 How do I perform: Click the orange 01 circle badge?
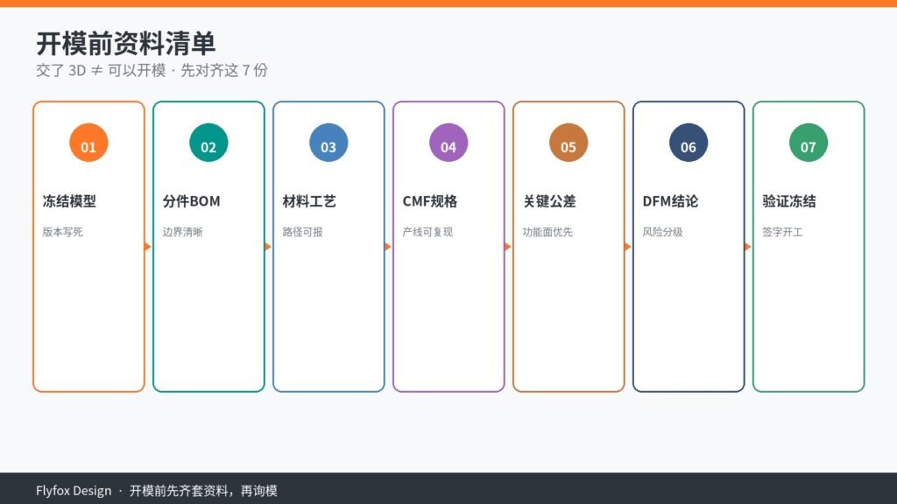coord(88,143)
